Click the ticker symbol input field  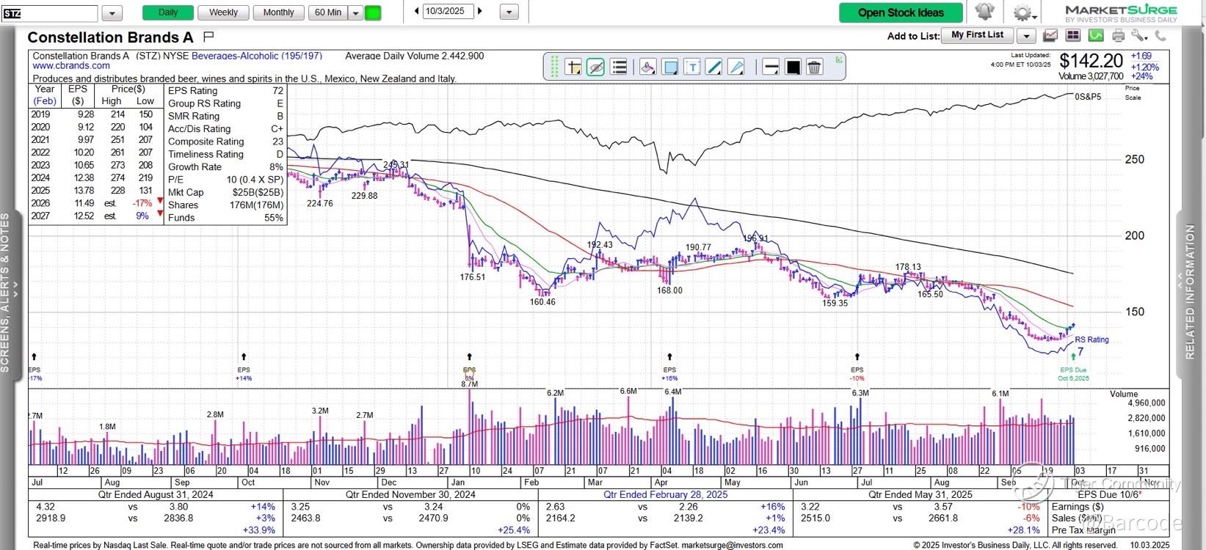point(50,13)
